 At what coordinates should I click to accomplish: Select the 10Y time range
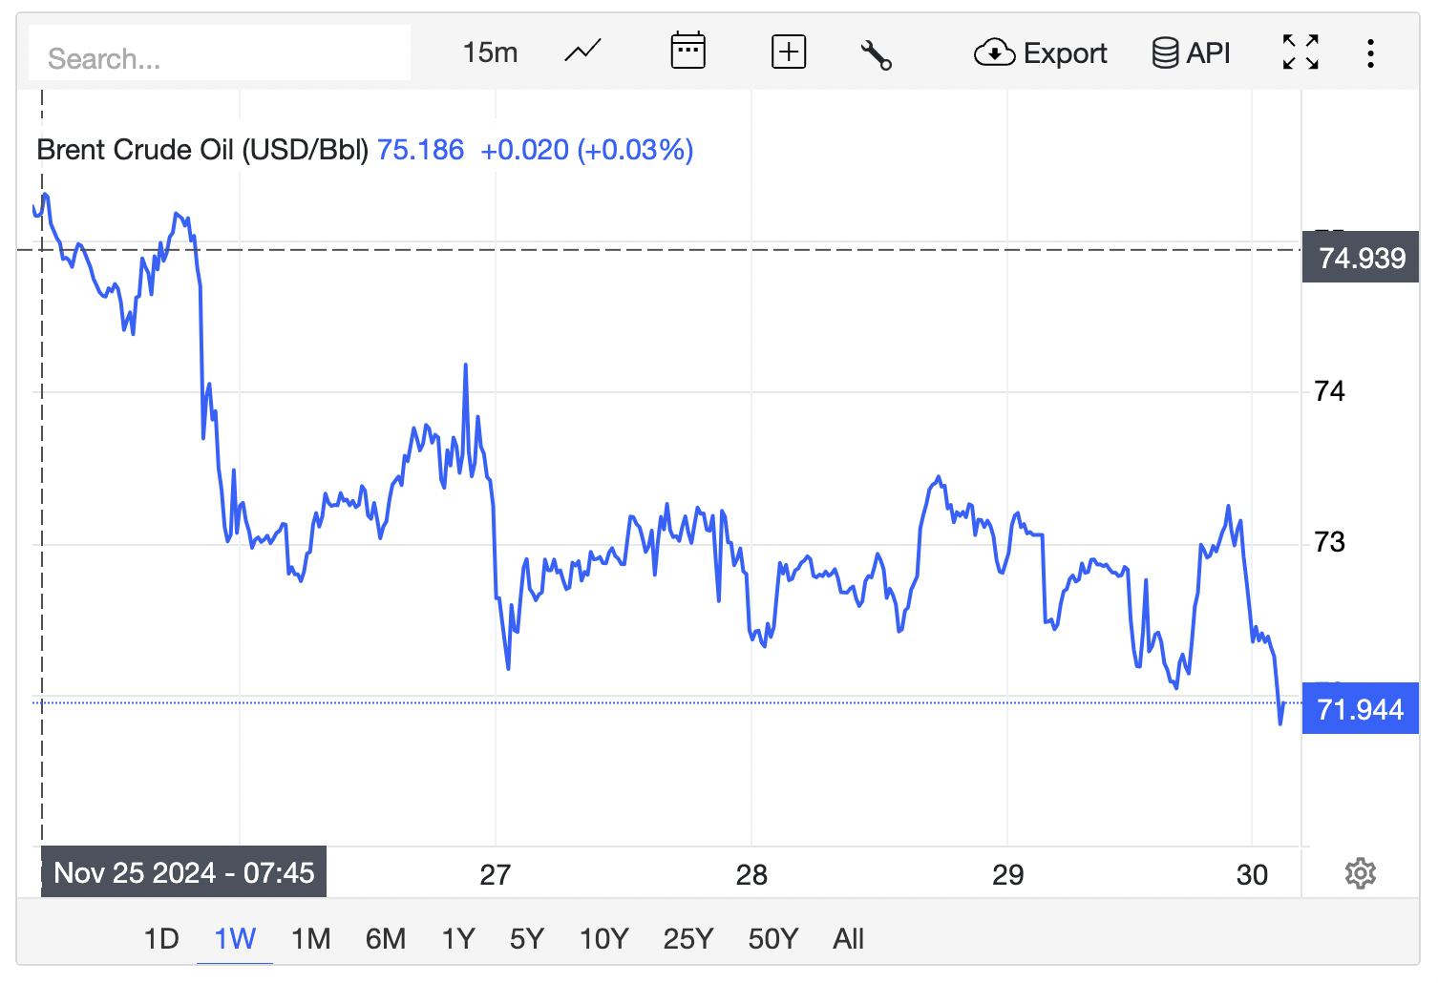[x=603, y=939]
